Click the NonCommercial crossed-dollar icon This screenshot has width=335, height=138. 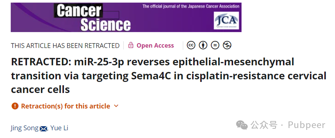coord(227,45)
